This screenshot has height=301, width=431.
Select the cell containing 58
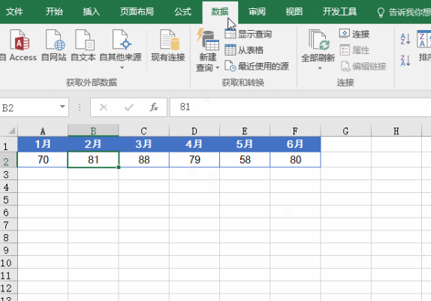coord(245,159)
